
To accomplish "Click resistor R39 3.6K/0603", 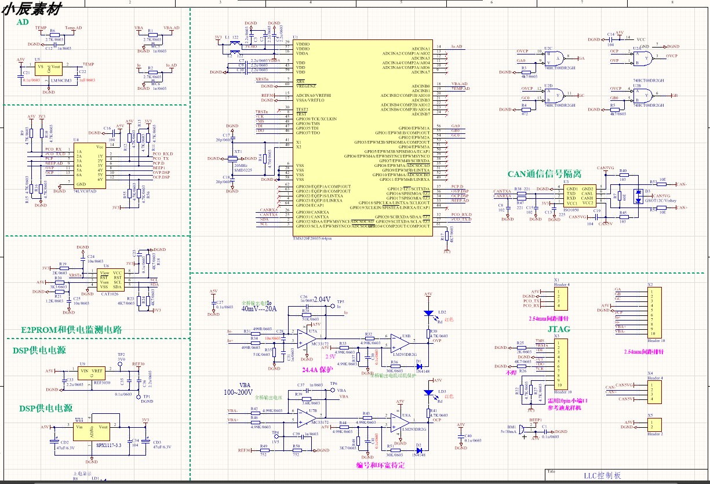I will point(307,398).
